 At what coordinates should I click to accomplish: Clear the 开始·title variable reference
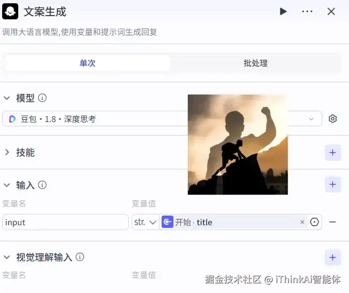(302, 222)
